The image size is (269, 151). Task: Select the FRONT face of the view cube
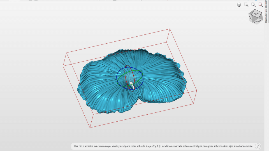pos(258,21)
